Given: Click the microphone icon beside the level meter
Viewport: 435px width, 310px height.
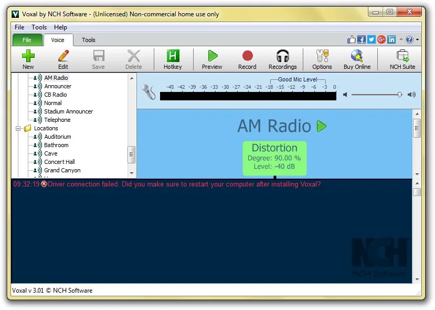Looking at the screenshot, I should coord(148,91).
